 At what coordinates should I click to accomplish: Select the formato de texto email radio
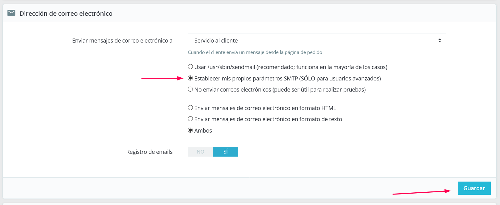pos(190,119)
